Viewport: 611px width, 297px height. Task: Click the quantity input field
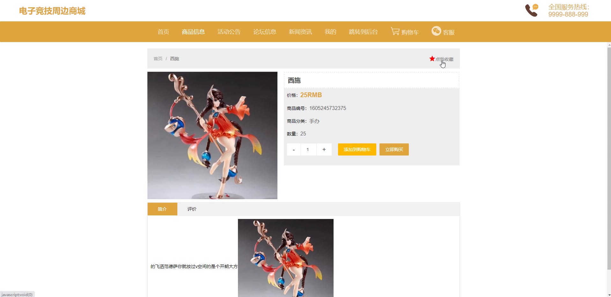click(x=308, y=149)
